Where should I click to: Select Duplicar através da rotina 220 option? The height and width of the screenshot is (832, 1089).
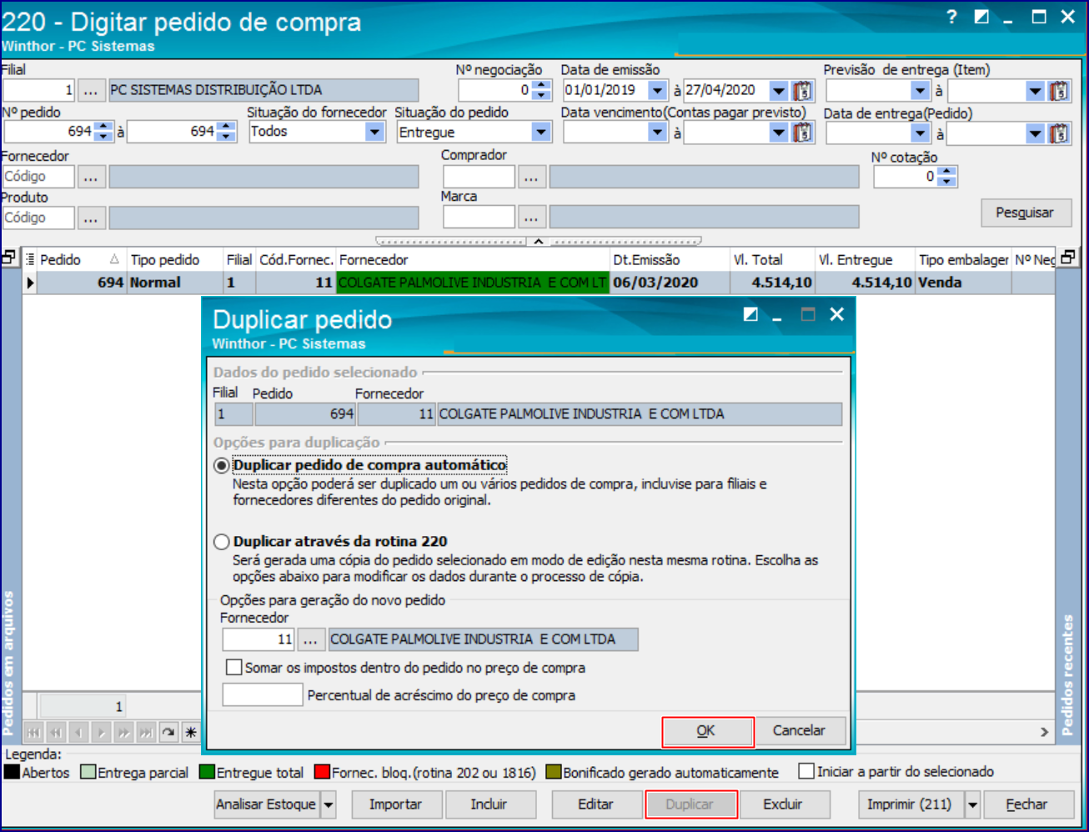[221, 542]
